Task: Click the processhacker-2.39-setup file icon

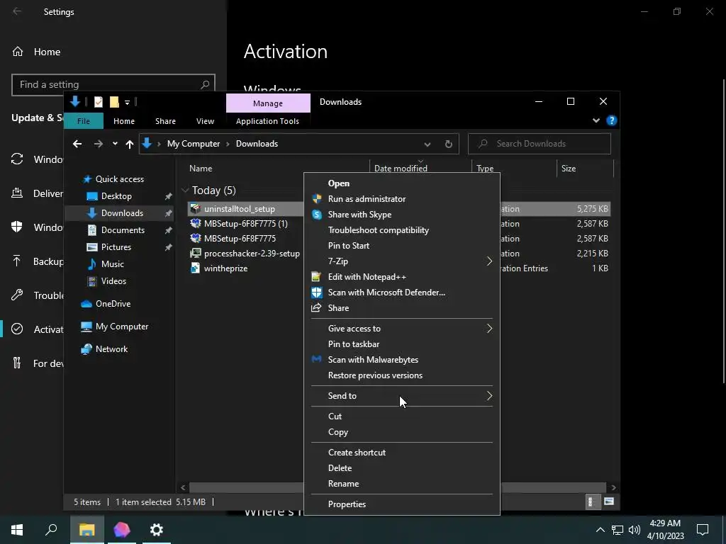Action: pyautogui.click(x=196, y=254)
